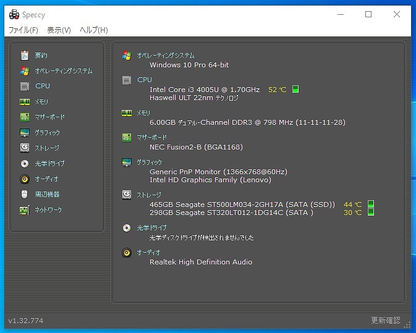Click '298GB Seagate ST320LT012' drive line
This screenshot has height=333, width=416.
[231, 213]
